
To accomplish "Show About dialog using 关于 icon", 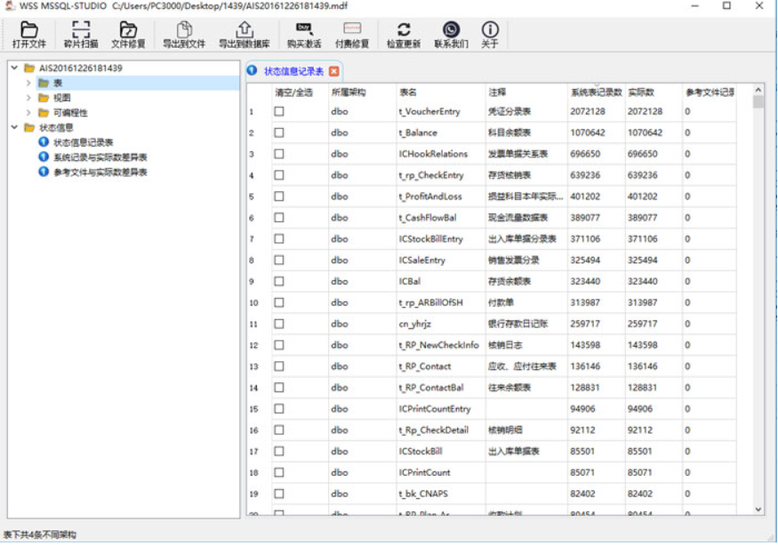I will (490, 34).
